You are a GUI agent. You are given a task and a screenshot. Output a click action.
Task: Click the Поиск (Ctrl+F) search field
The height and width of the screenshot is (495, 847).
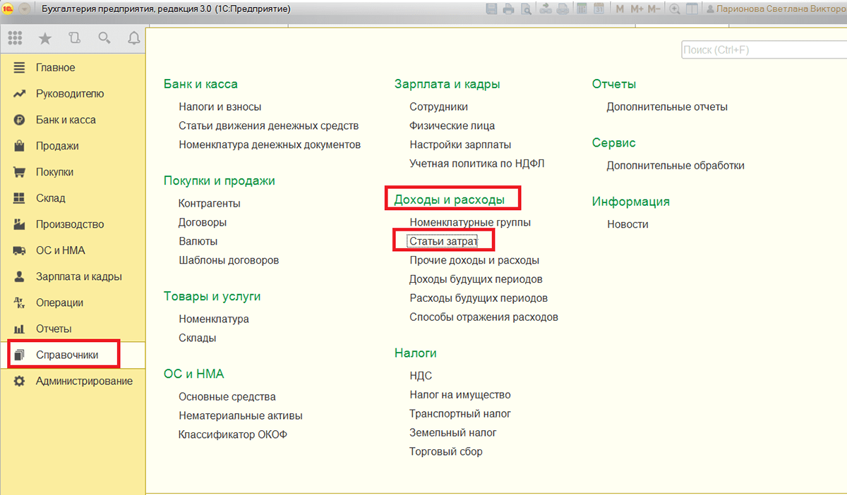(764, 50)
